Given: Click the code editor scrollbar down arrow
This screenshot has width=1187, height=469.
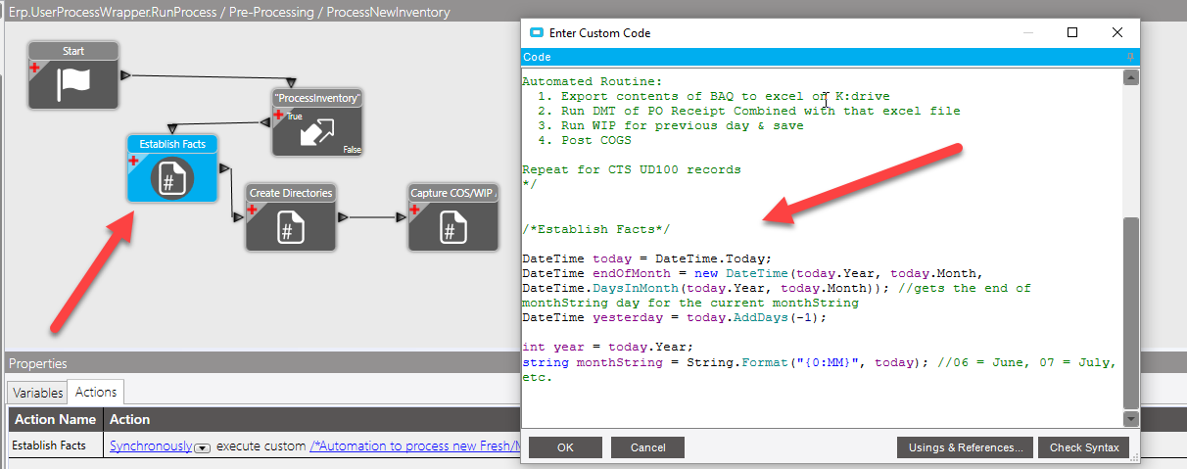Looking at the screenshot, I should click(x=1131, y=418).
